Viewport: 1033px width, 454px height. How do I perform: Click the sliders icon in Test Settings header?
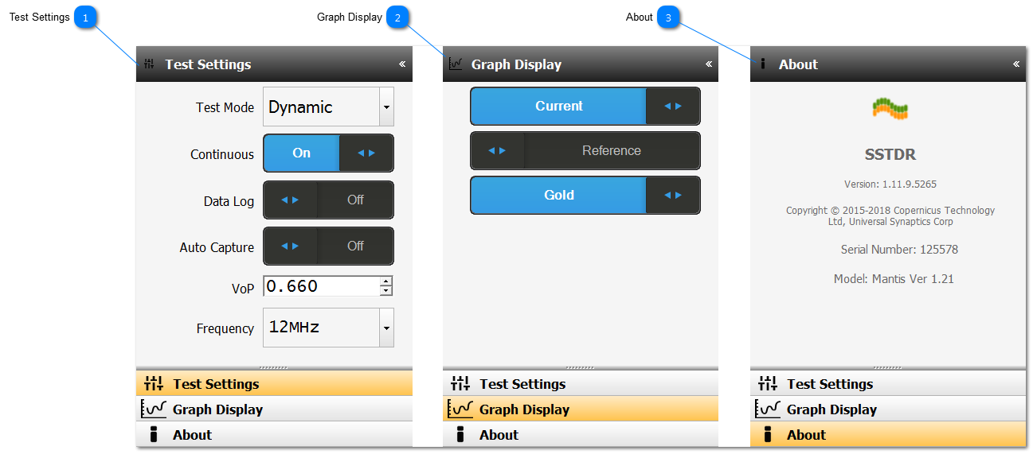point(149,64)
